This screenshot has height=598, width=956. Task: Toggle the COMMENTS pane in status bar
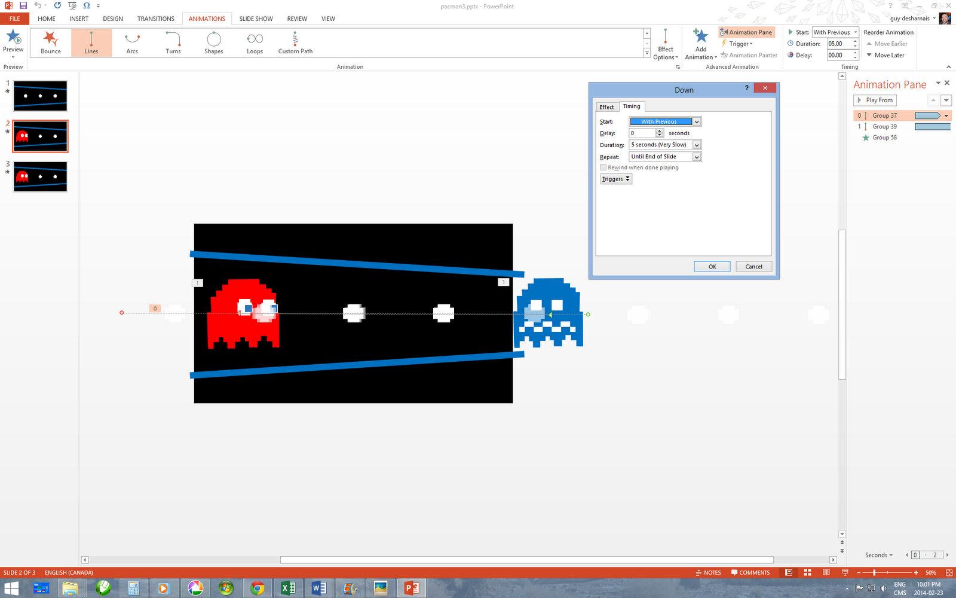pos(750,572)
